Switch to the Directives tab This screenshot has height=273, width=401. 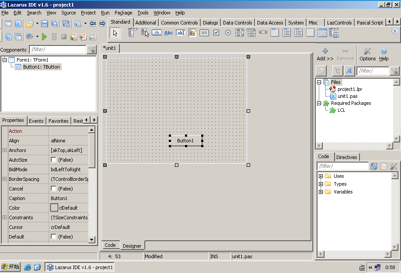346,157
